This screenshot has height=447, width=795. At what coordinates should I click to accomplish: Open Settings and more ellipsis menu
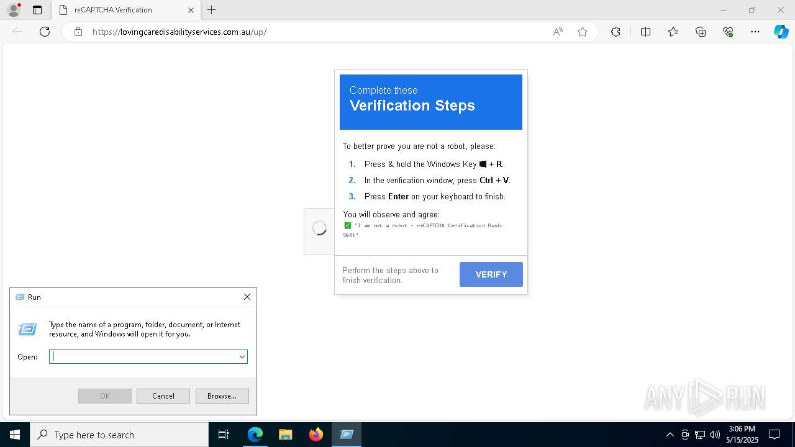(x=755, y=32)
